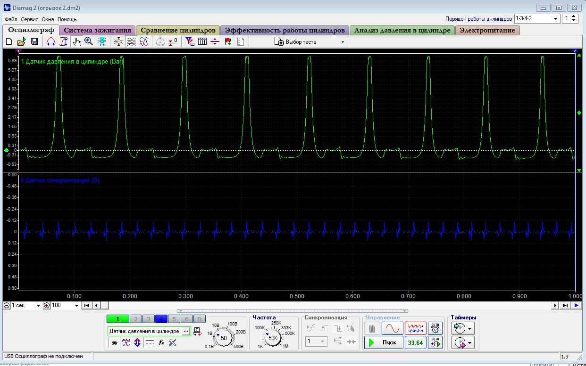Open the notes checklist icon
This screenshot has height=366, width=586.
[241, 42]
